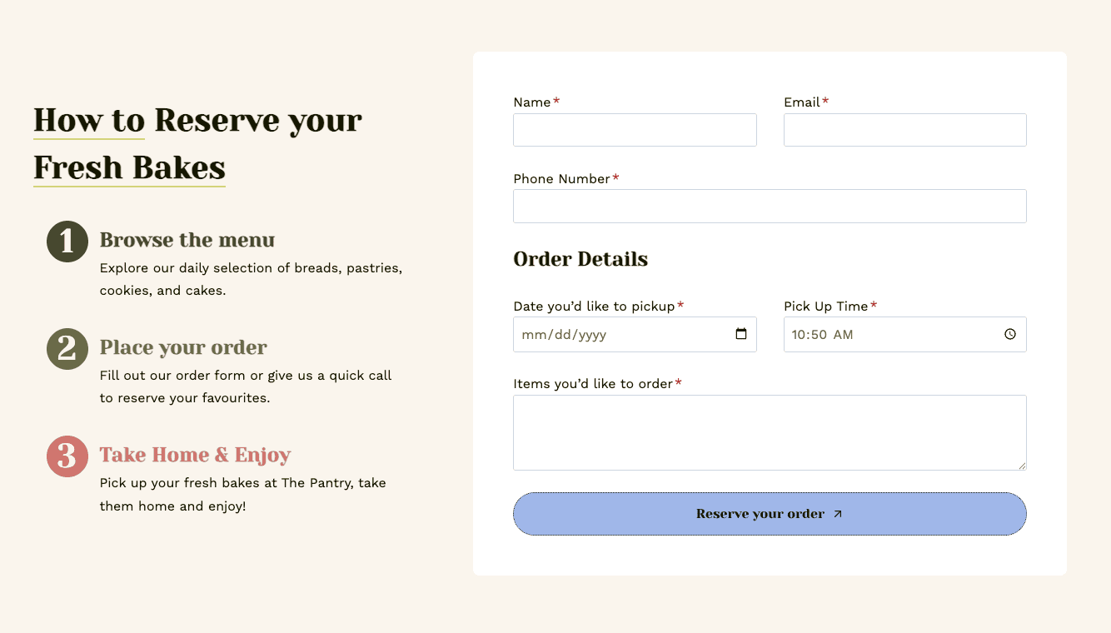The width and height of the screenshot is (1111, 633).
Task: Click the Order Details section heading
Action: [580, 259]
